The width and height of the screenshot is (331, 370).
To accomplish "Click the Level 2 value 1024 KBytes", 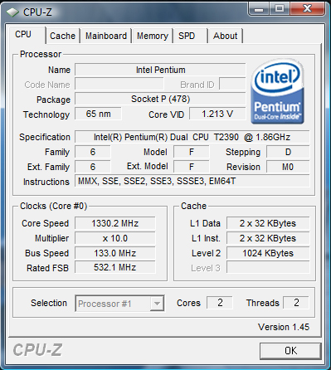I will 268,253.
